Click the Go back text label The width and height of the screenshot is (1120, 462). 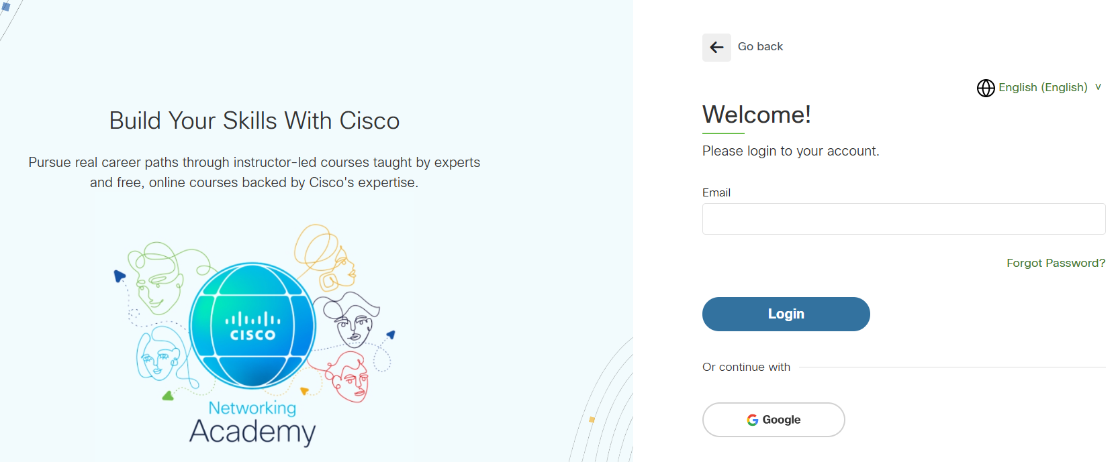click(x=760, y=47)
